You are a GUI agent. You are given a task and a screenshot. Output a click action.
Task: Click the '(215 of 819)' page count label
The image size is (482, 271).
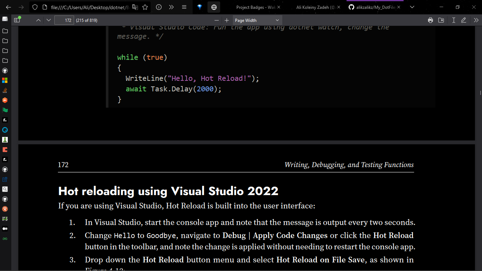click(x=86, y=20)
